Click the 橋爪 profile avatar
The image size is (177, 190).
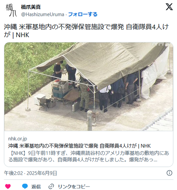click(11, 10)
